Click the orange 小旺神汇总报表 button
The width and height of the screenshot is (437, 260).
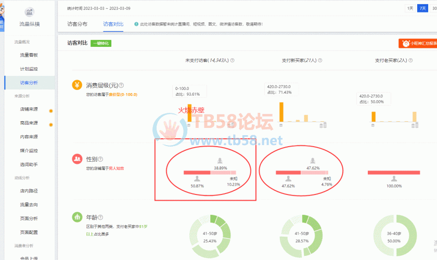point(418,44)
